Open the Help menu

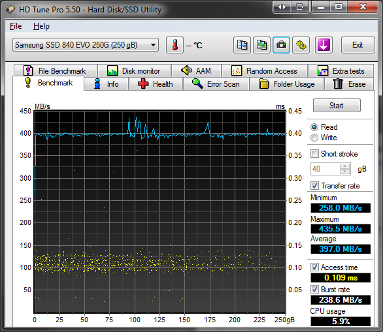(x=41, y=26)
